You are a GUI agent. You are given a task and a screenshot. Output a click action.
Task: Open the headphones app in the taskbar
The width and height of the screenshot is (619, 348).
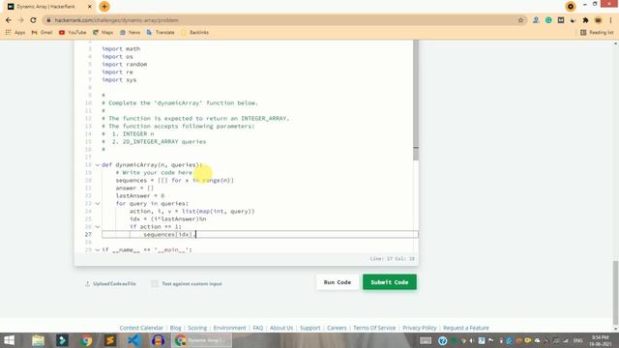pos(158,340)
